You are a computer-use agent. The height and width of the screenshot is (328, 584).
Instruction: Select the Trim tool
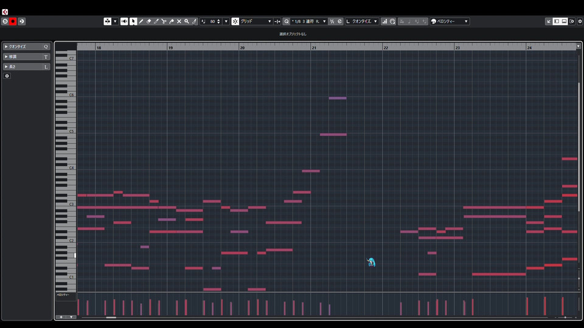point(156,22)
